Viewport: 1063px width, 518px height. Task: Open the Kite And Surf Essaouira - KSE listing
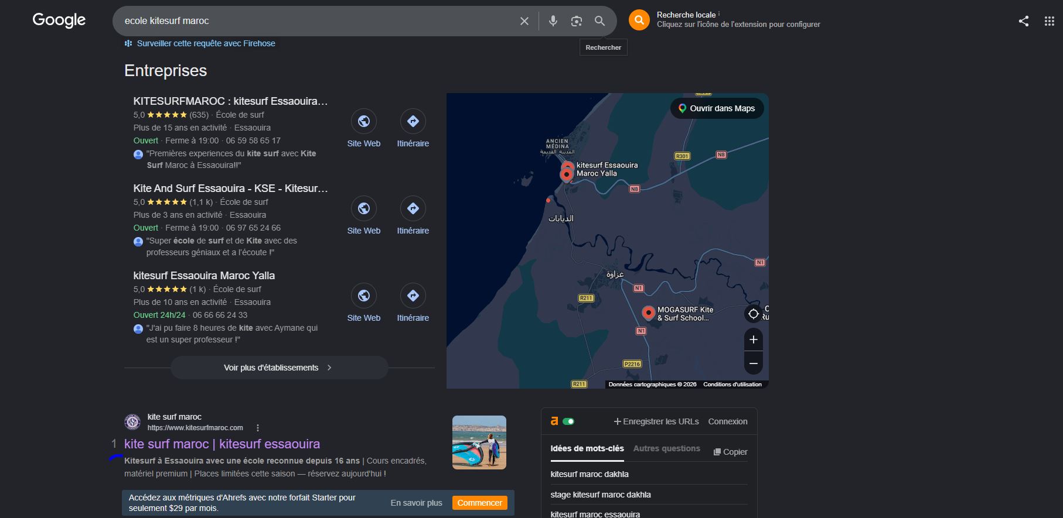tap(230, 188)
